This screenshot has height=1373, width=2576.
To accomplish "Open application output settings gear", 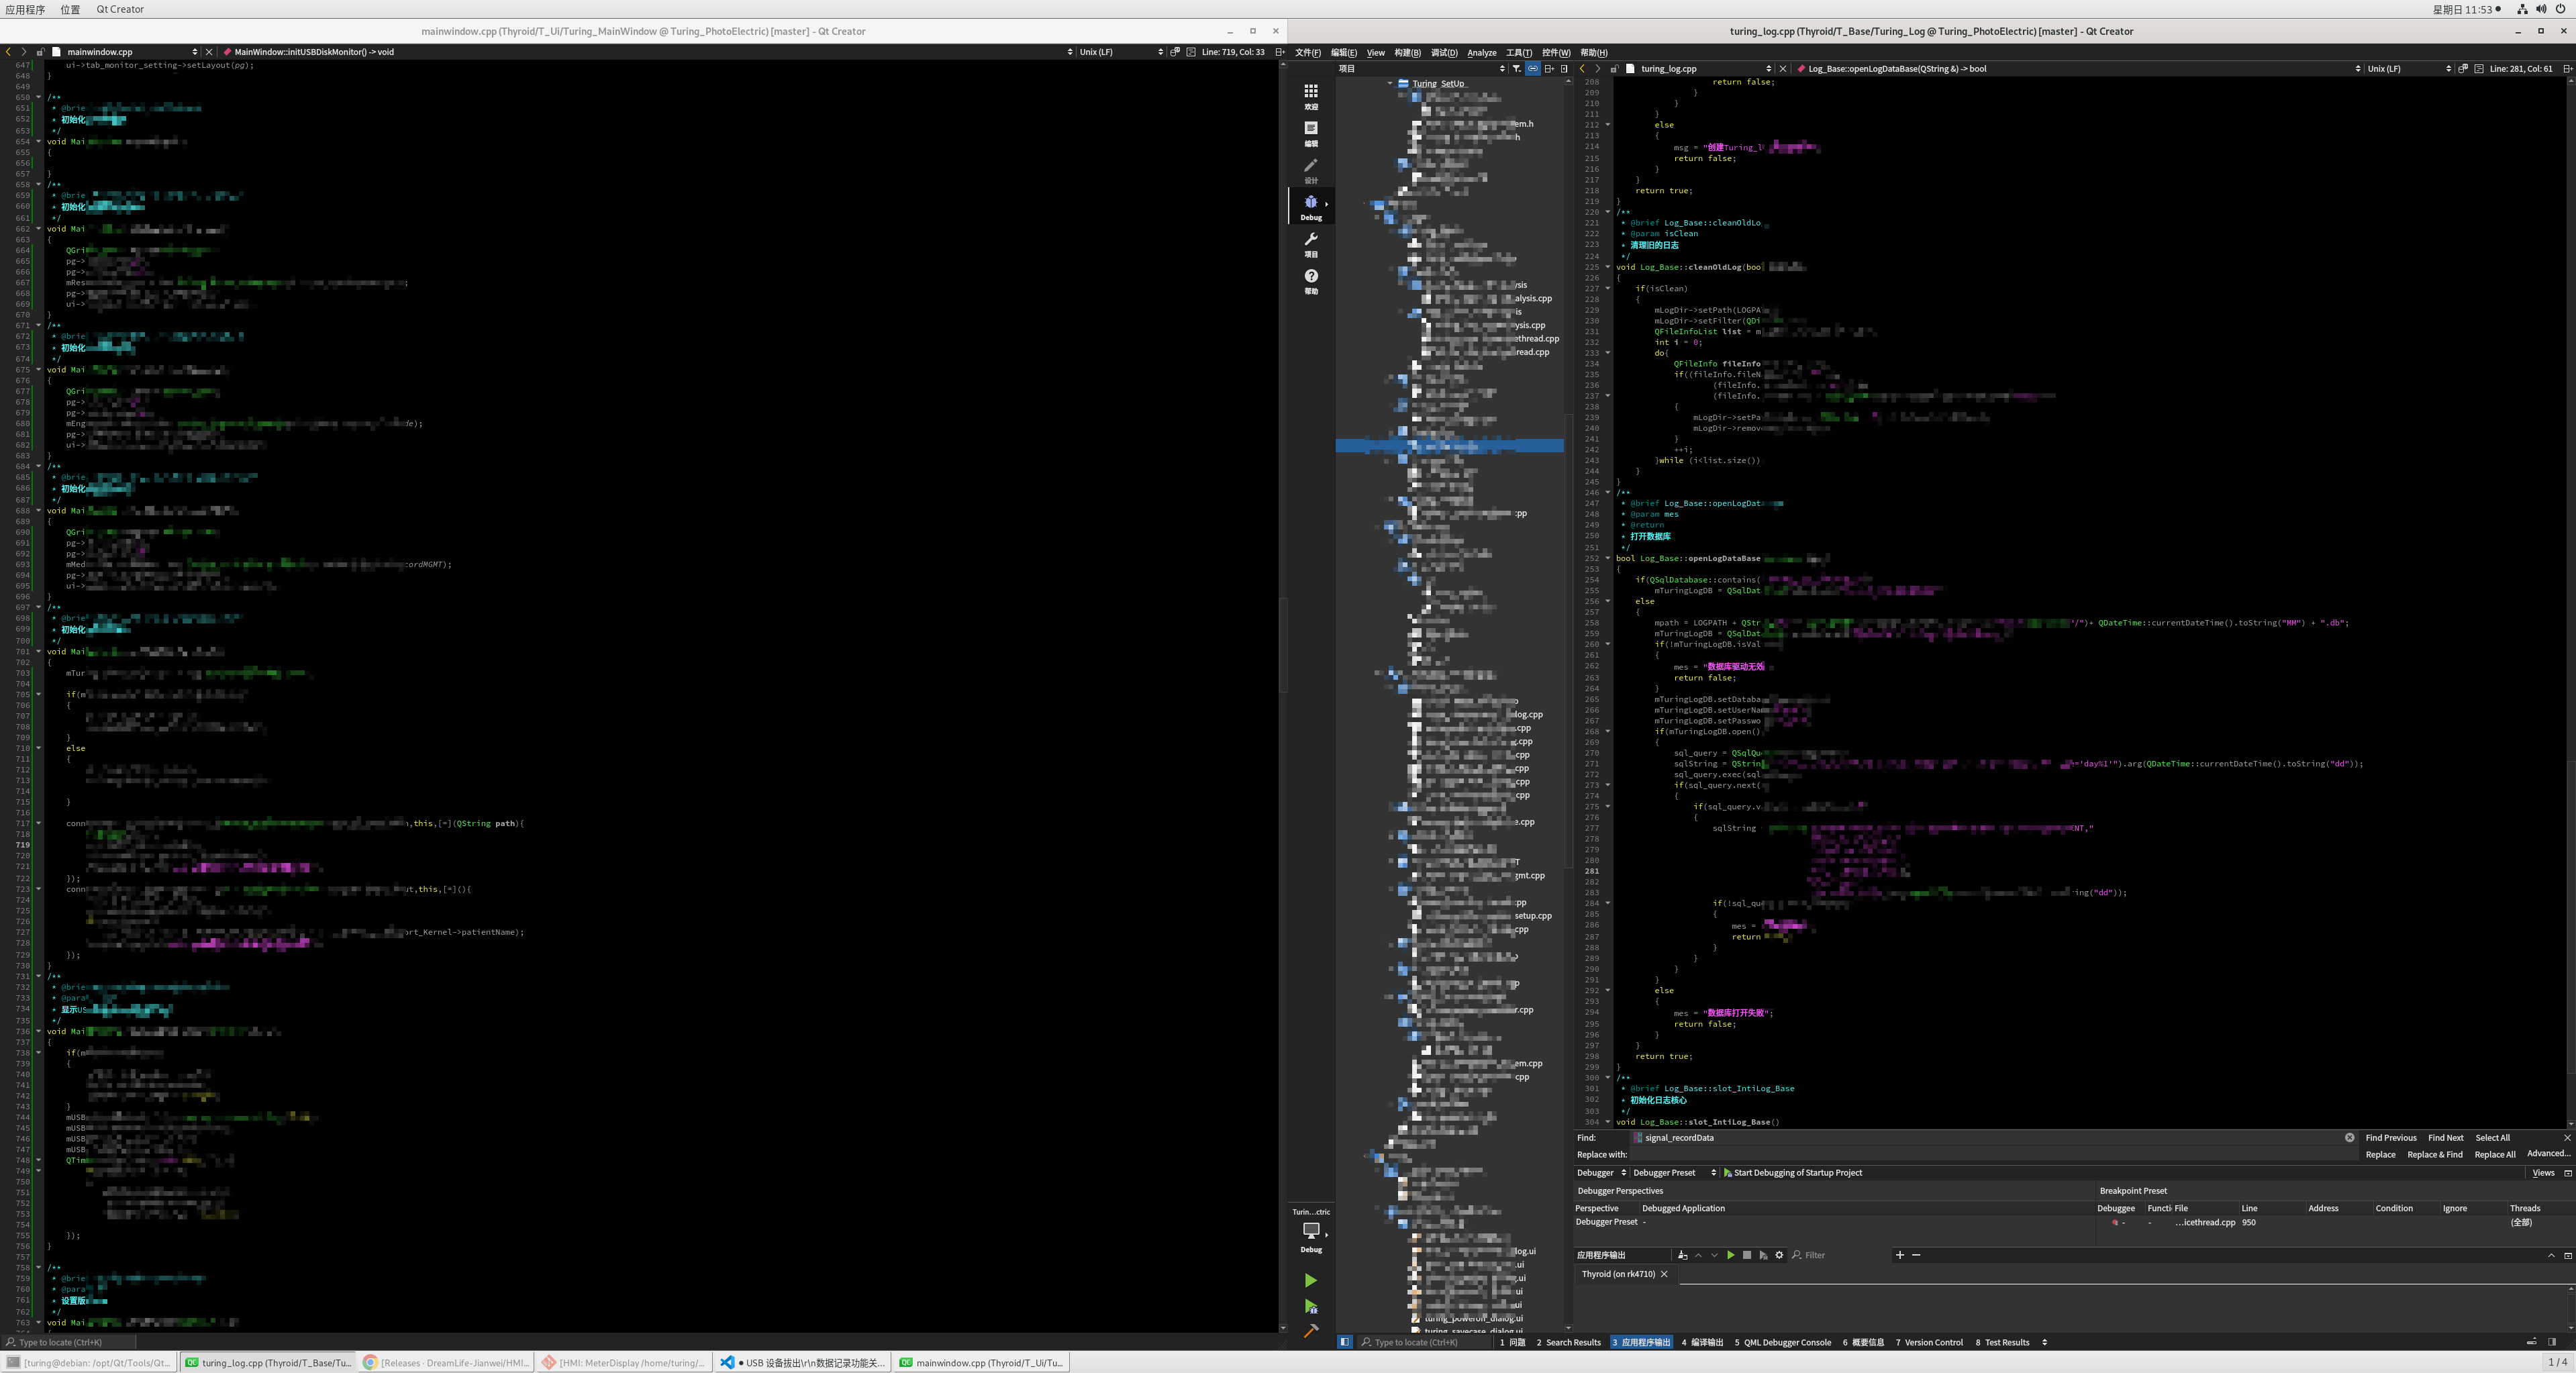I will [1778, 1255].
